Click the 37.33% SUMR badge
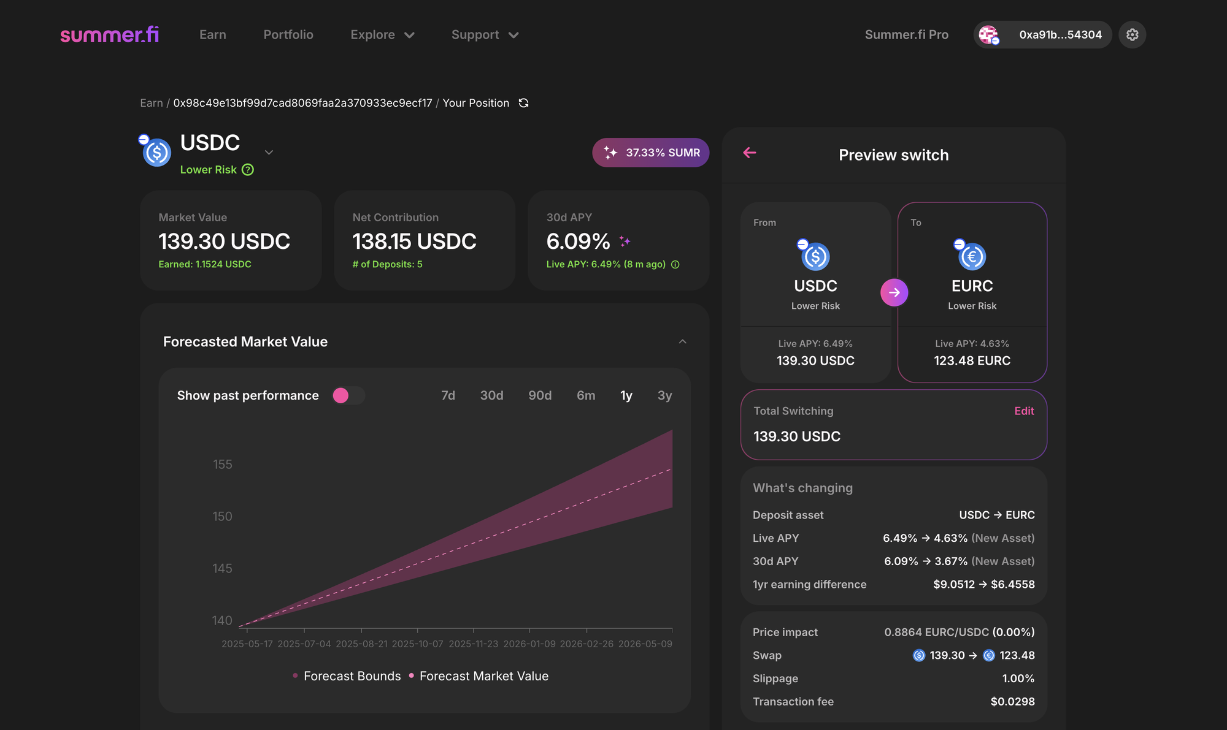Screen dimensions: 1227x730 (x=650, y=153)
